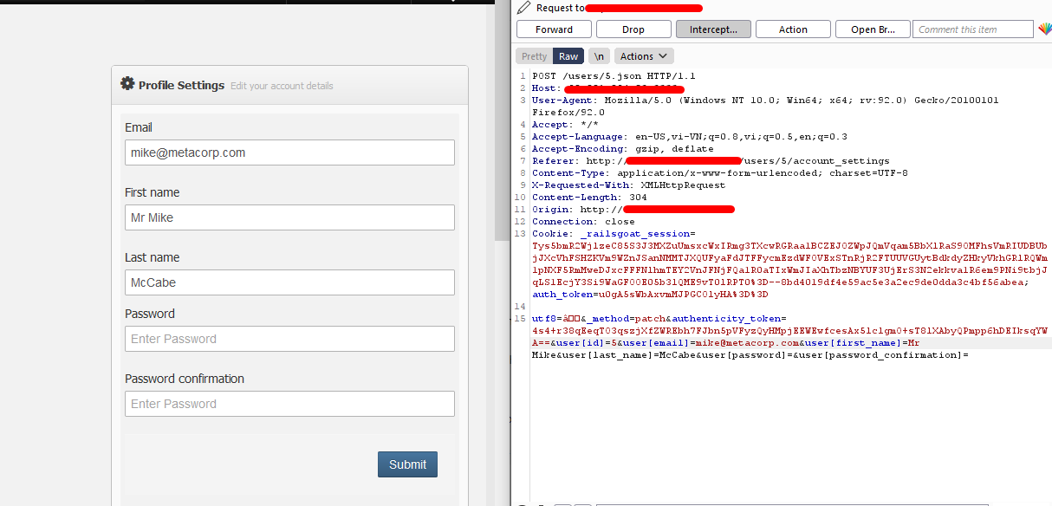This screenshot has width=1052, height=506.
Task: Toggle the Intercept button
Action: 713,29
